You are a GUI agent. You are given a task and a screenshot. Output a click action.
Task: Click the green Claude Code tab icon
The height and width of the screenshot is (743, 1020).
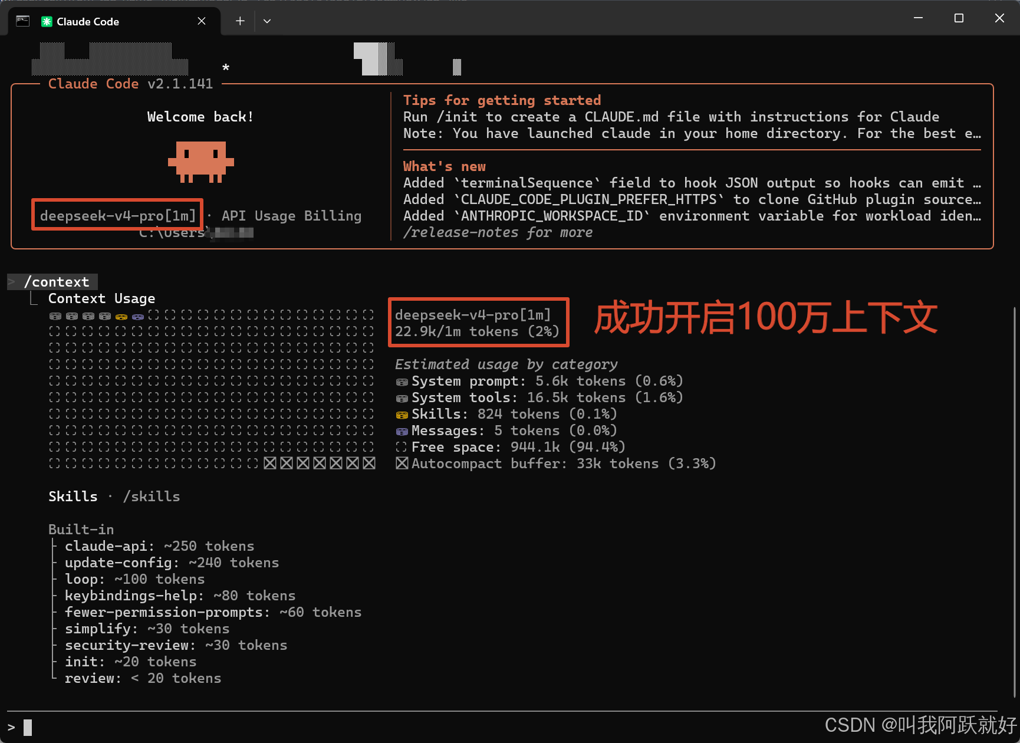pos(47,22)
